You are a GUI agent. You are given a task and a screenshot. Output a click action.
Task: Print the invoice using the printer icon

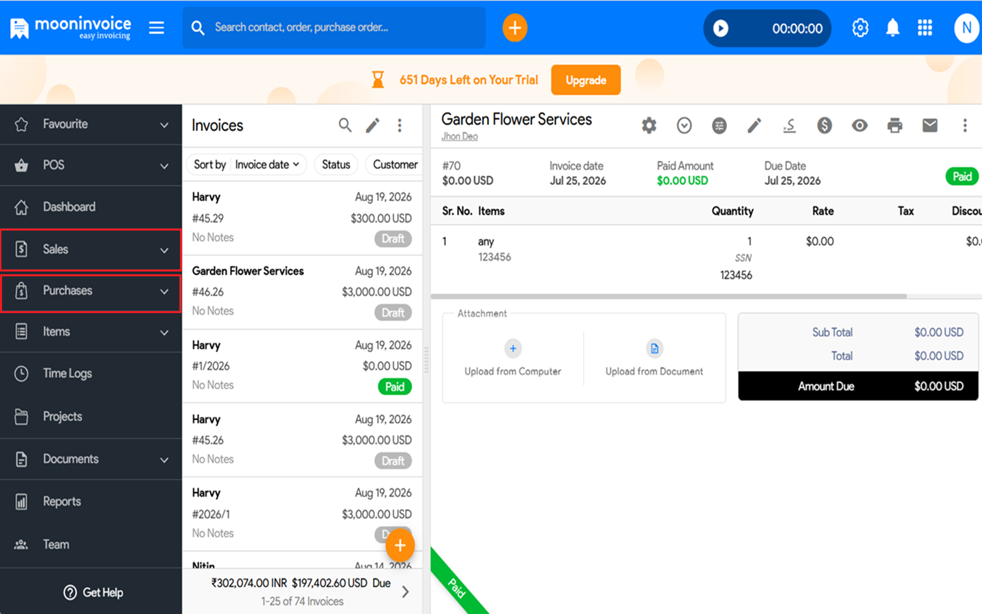coord(895,126)
